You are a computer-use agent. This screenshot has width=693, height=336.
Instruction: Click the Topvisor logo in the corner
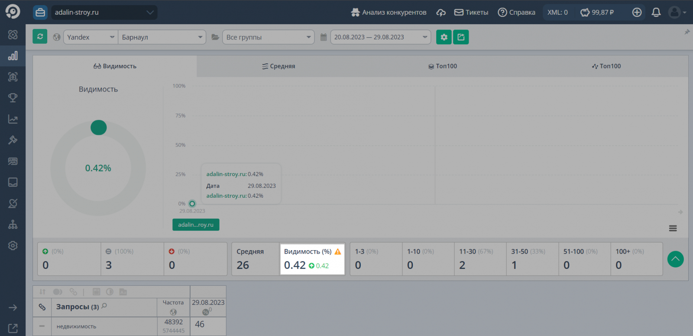13,12
